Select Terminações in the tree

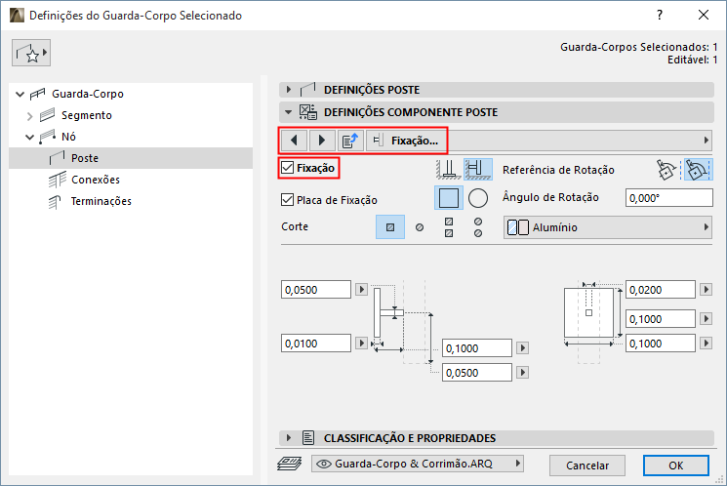(x=101, y=201)
